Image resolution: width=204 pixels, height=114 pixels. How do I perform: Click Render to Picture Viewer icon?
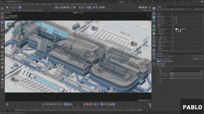pyautogui.click(x=143, y=8)
